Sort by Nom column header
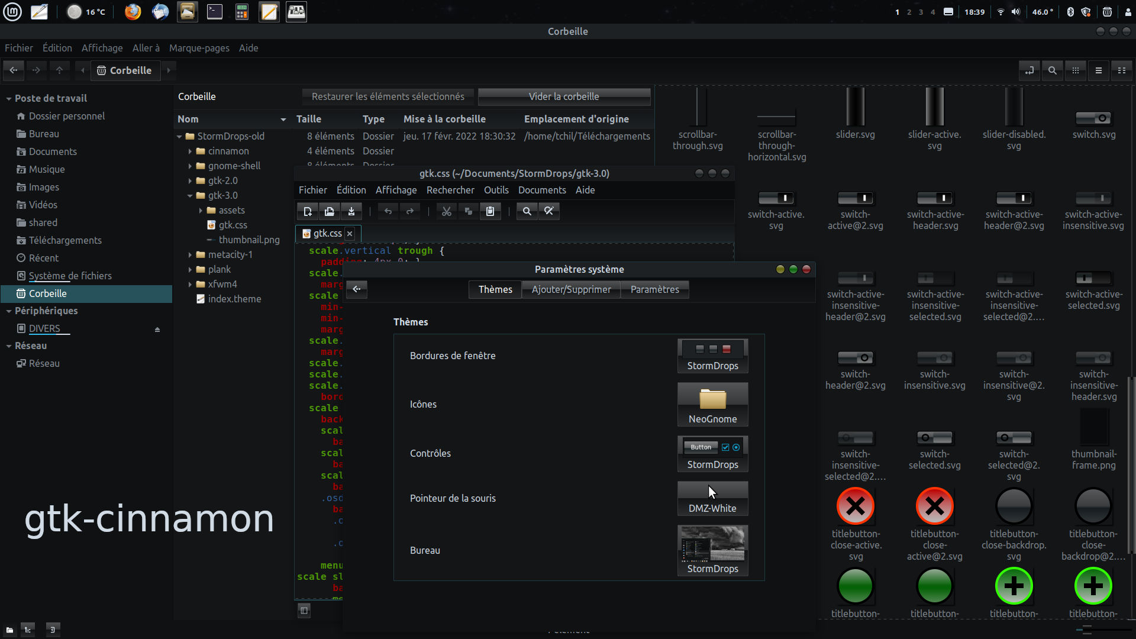Image resolution: width=1136 pixels, height=639 pixels. (x=232, y=119)
